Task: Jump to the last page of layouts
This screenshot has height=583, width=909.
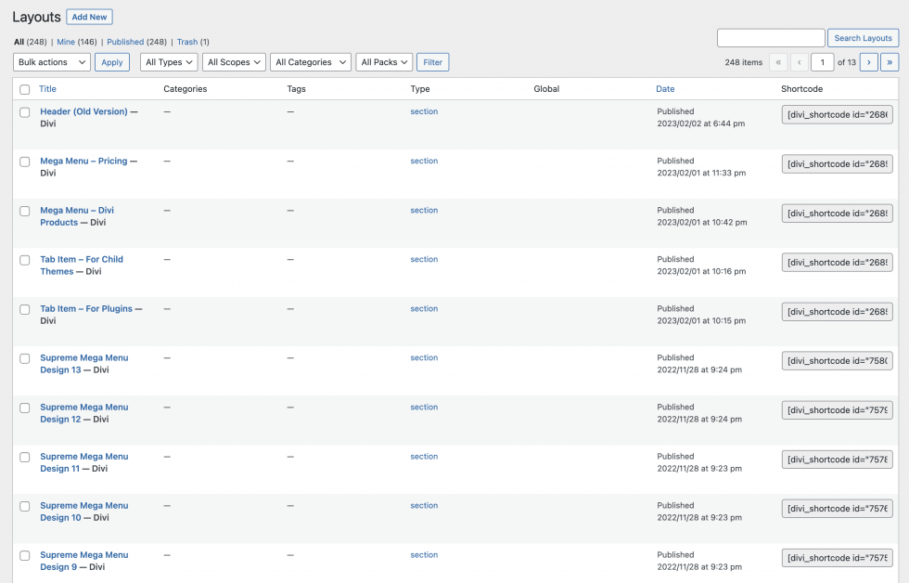Action: (x=890, y=62)
